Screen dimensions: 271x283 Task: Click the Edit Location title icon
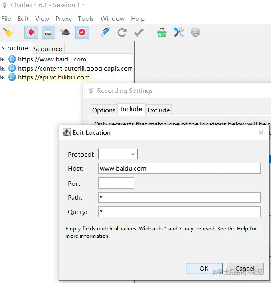(x=67, y=132)
